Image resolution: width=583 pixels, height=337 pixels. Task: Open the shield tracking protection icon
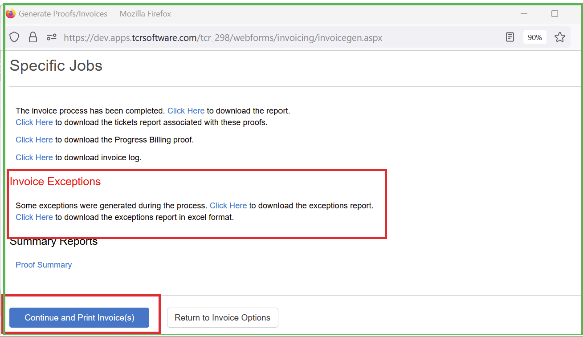(x=14, y=37)
